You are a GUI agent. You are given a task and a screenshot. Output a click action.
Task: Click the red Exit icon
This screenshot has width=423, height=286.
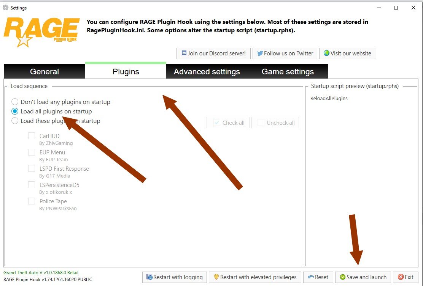401,277
